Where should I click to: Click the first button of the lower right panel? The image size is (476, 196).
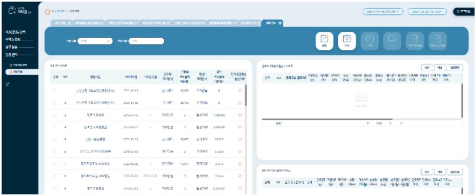point(427,172)
